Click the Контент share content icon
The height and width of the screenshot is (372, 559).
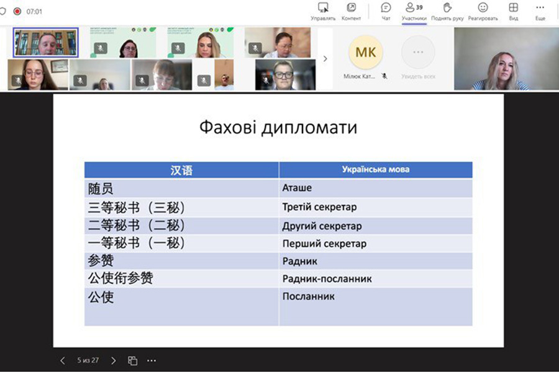(351, 11)
